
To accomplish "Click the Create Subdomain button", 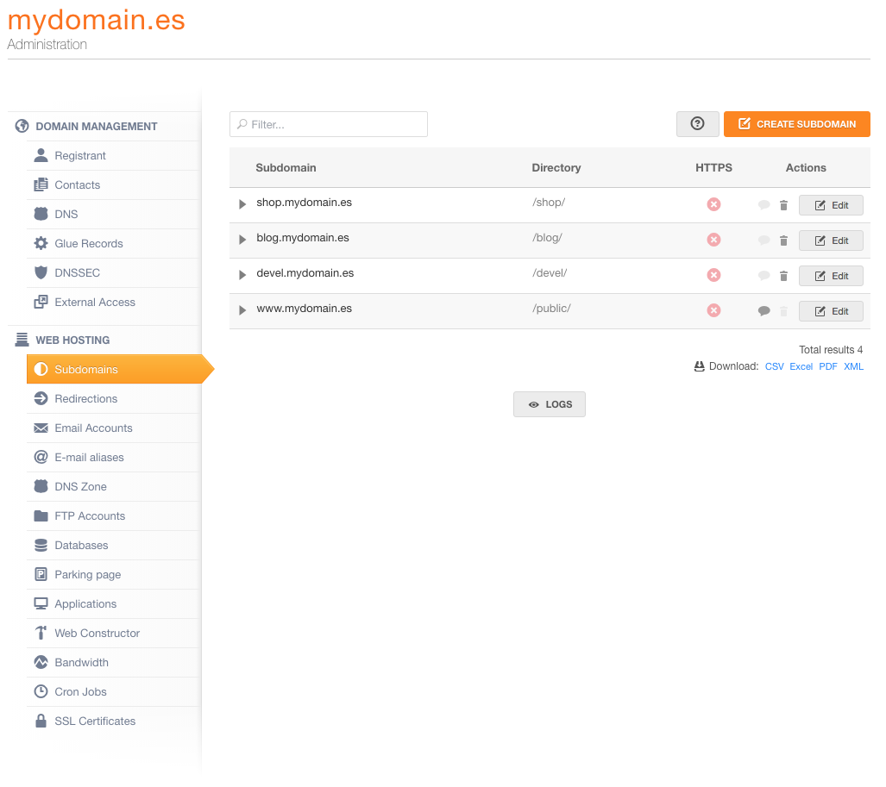I will (x=797, y=123).
